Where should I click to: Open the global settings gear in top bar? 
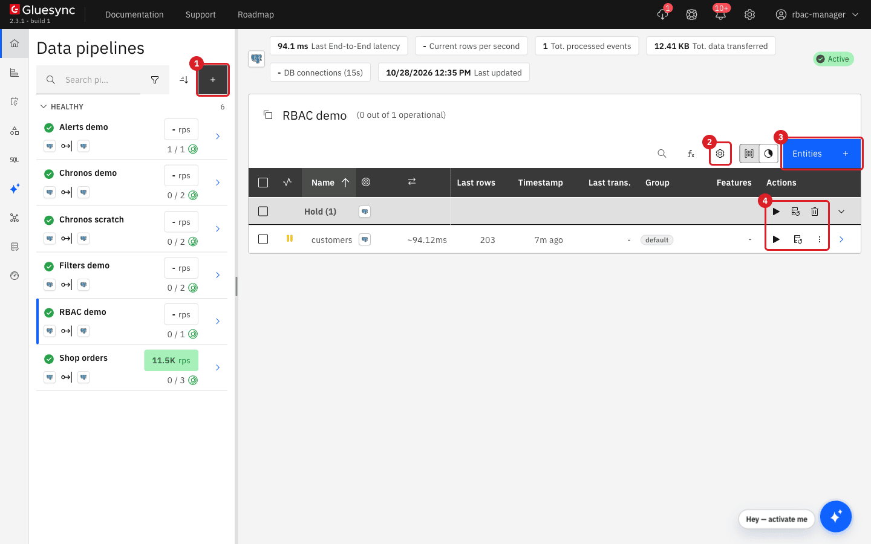(x=749, y=15)
